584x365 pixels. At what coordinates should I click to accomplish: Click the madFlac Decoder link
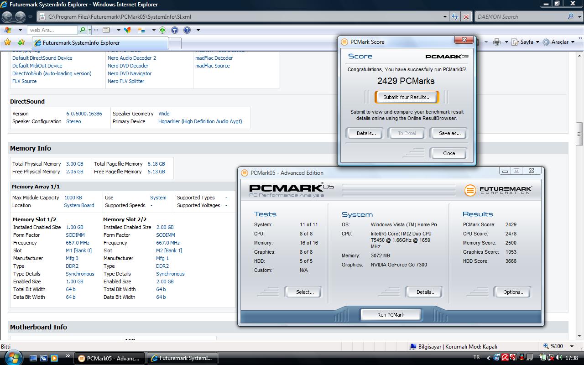pos(214,58)
